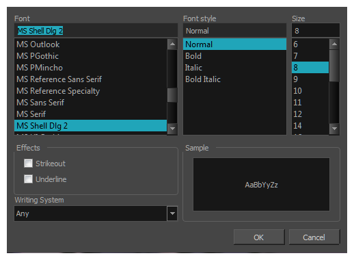Pick font size 10

coord(310,91)
